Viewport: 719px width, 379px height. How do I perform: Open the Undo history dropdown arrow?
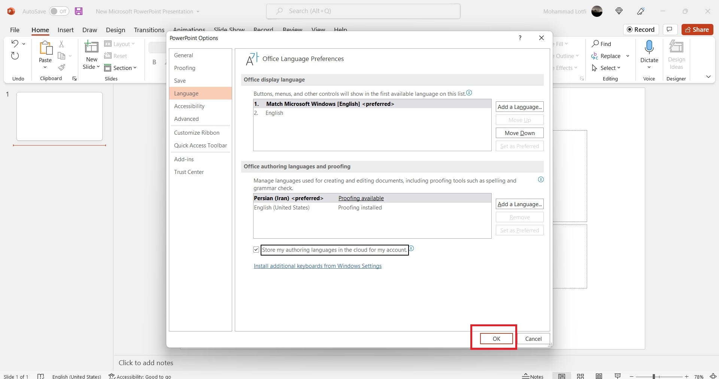(x=24, y=44)
